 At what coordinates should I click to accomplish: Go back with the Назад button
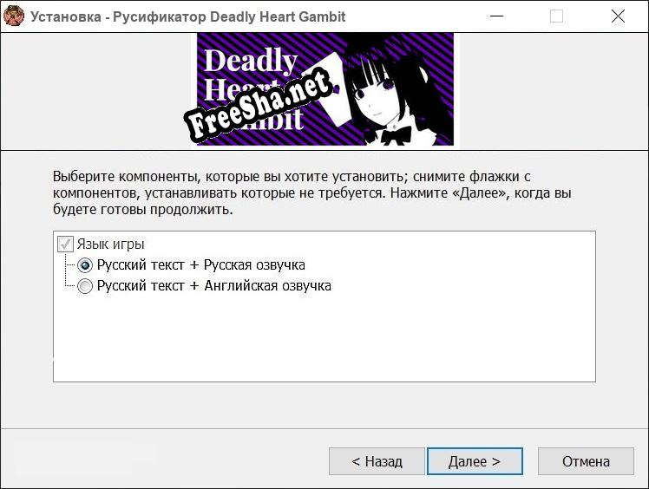377,461
